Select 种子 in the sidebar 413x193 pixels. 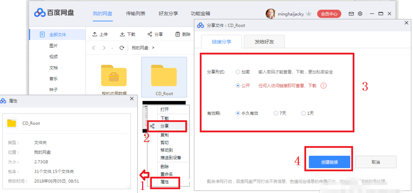(x=53, y=90)
